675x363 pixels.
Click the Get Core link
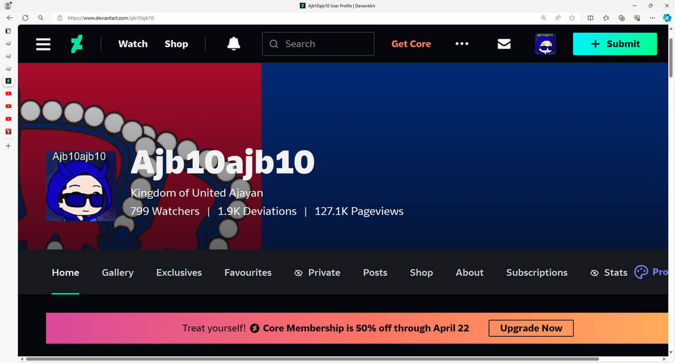[411, 44]
